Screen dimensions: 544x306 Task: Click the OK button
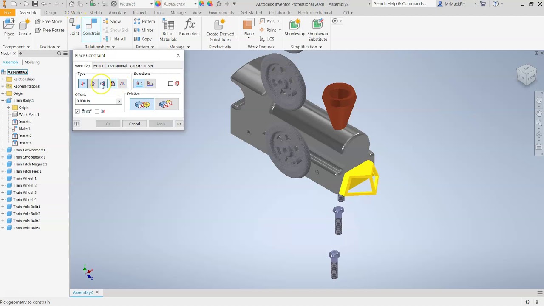click(x=108, y=124)
